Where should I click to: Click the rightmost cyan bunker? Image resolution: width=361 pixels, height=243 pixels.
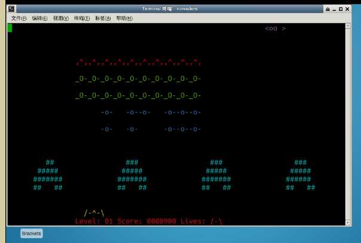tap(301, 175)
